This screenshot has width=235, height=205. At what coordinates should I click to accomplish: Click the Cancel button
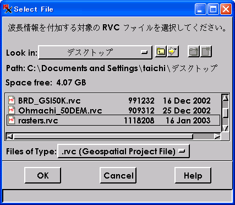(118, 175)
